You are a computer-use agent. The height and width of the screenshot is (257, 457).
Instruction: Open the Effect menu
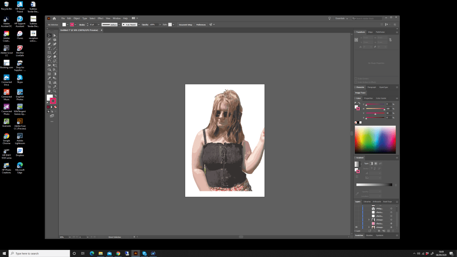pos(100,18)
